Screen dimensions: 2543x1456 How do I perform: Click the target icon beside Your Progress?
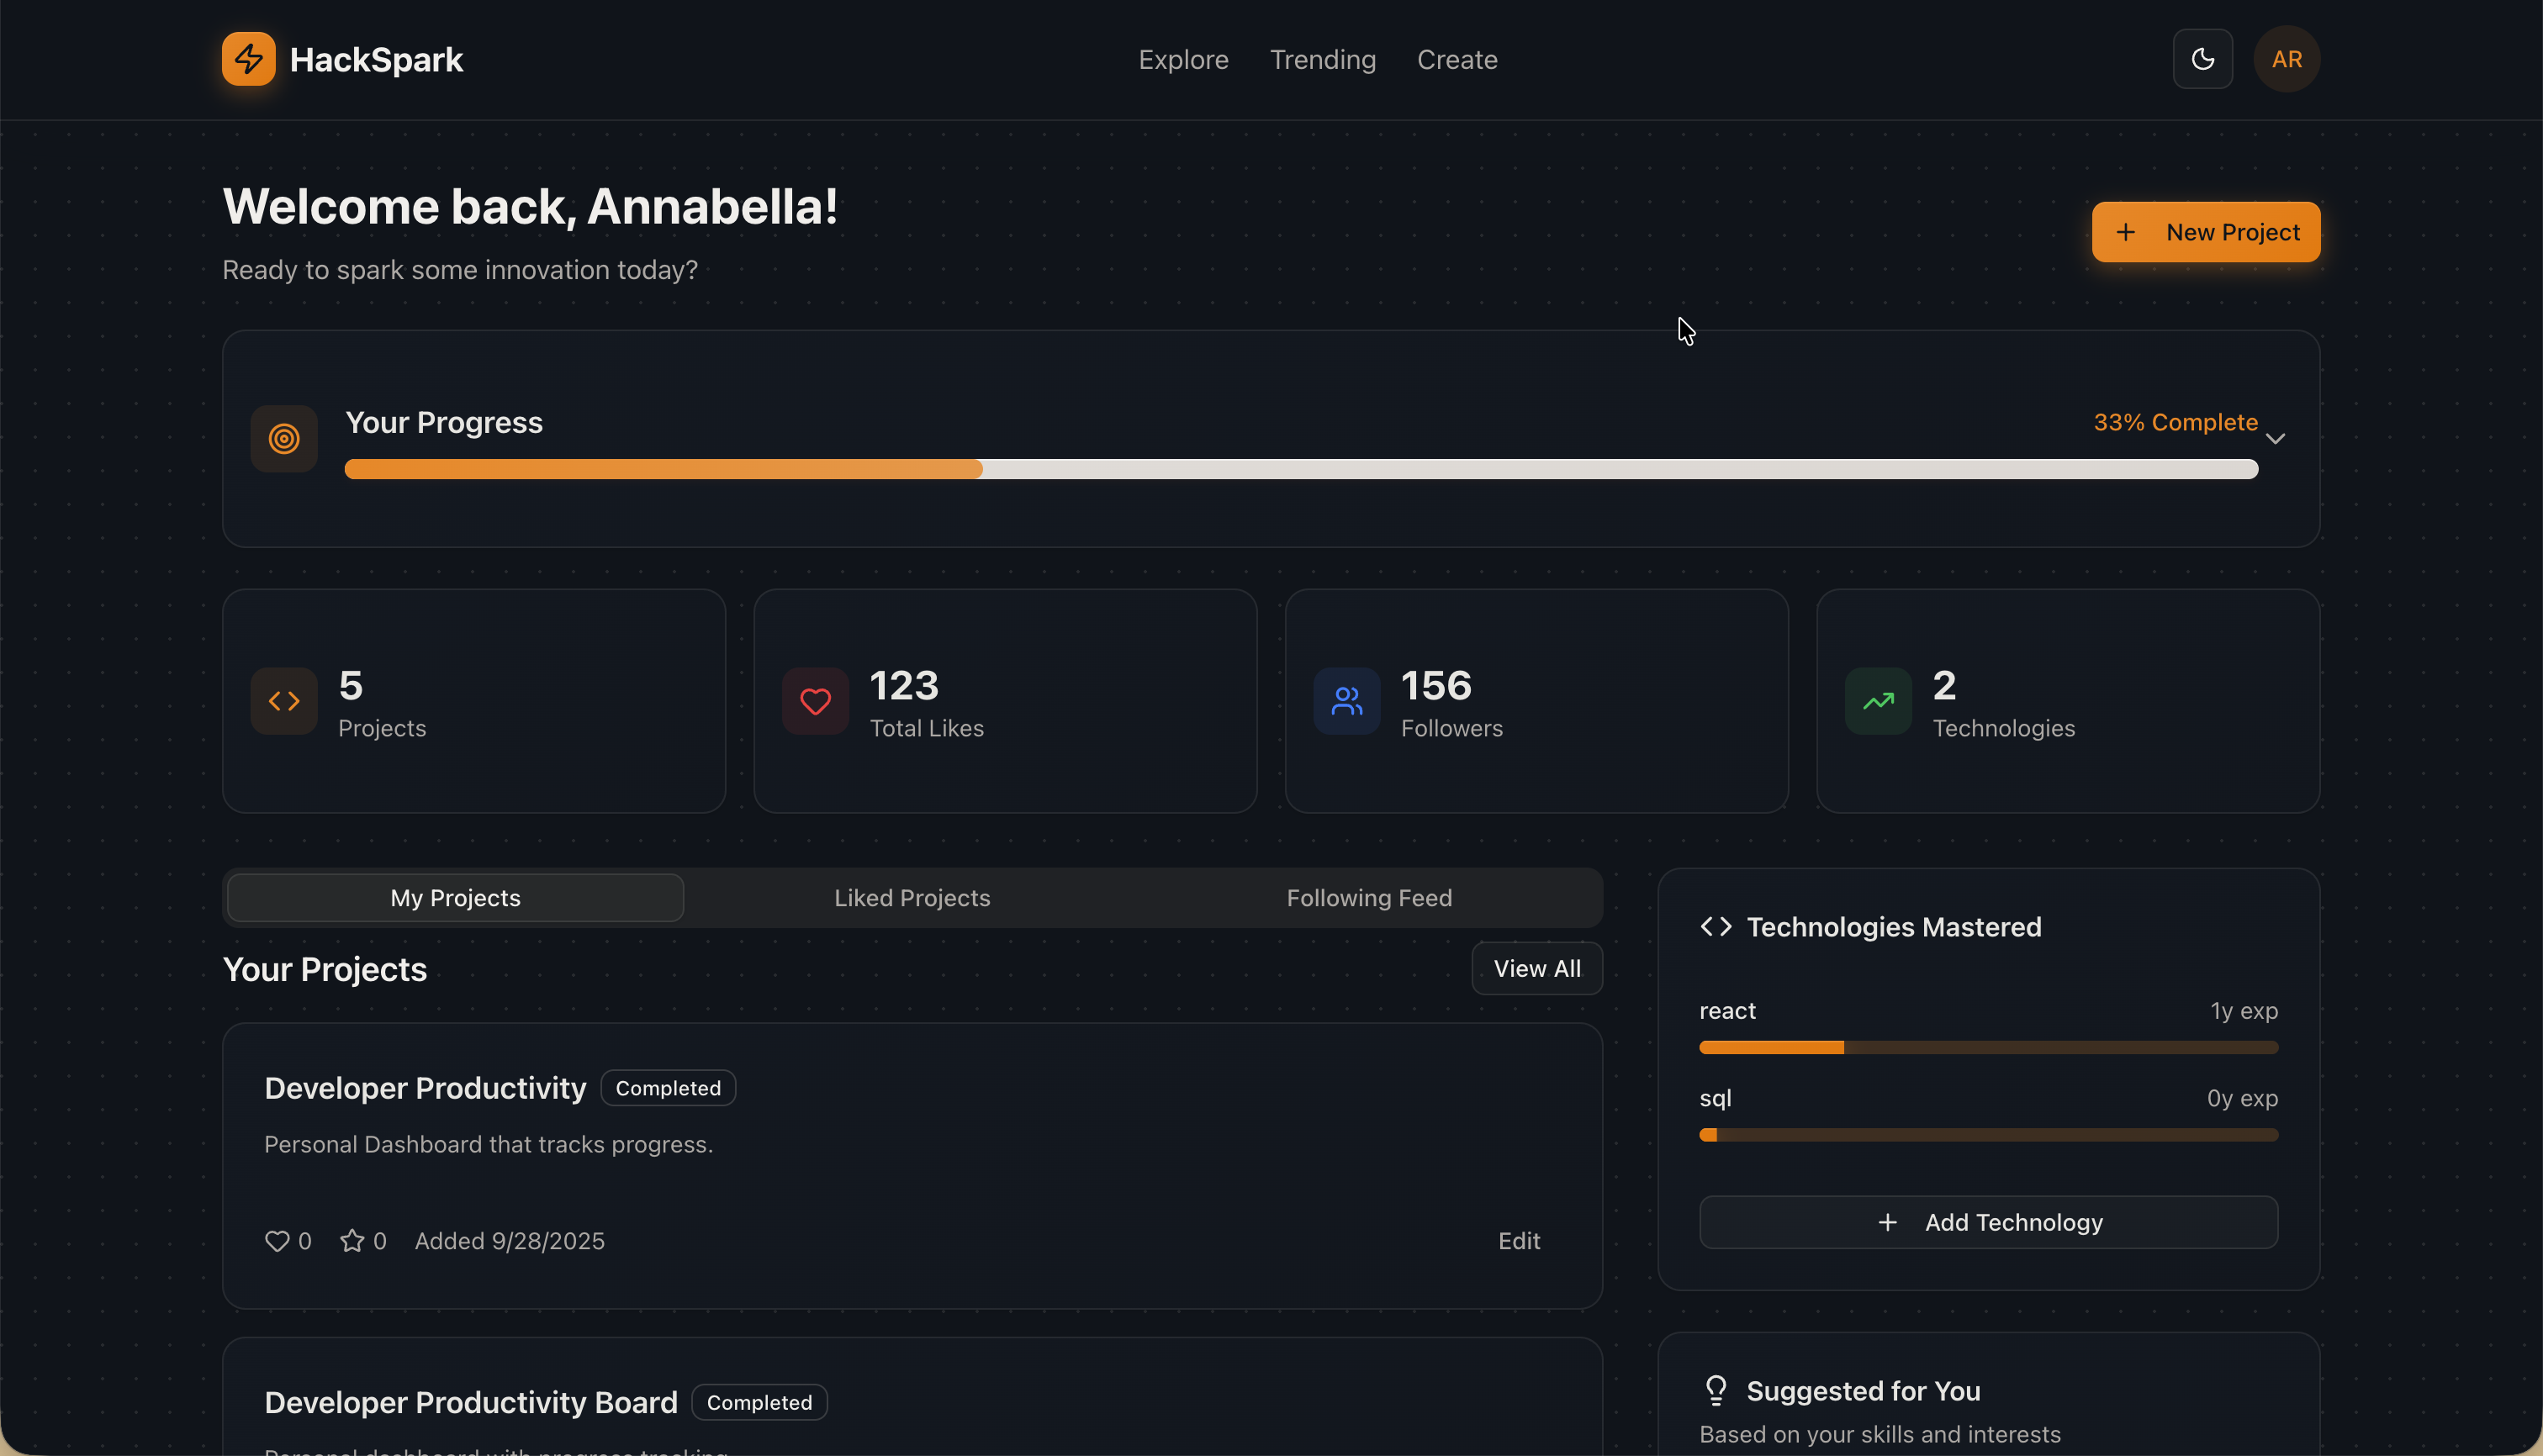[x=284, y=439]
